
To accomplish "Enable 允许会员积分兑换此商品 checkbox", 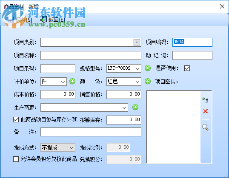I will coord(16,159).
